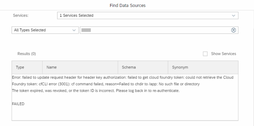
Task: Enable the Show Services checkbox
Action: coord(205,54)
